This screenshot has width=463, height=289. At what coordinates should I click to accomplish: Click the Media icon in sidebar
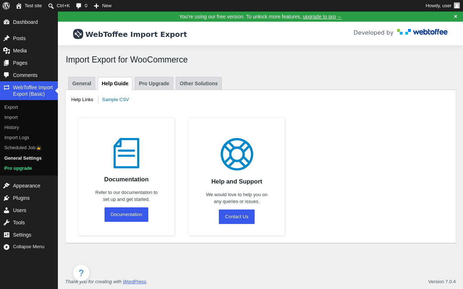tap(7, 51)
